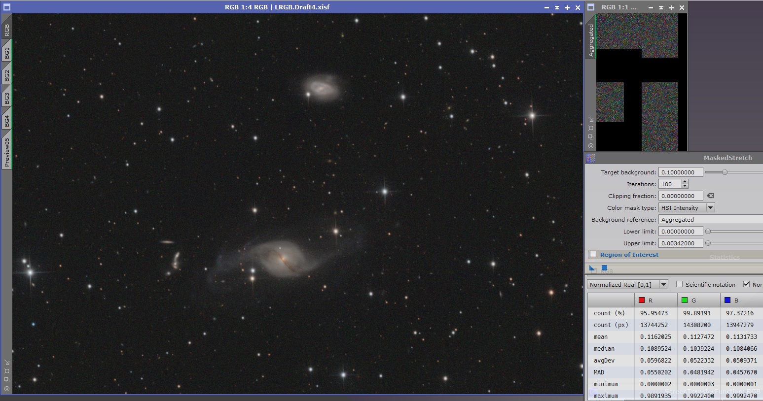Click the window menu icon of LRGB.Draft4.xisf

(7, 7)
